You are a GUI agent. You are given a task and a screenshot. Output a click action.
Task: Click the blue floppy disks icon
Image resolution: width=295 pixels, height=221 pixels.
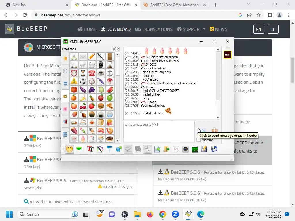(x=214, y=149)
